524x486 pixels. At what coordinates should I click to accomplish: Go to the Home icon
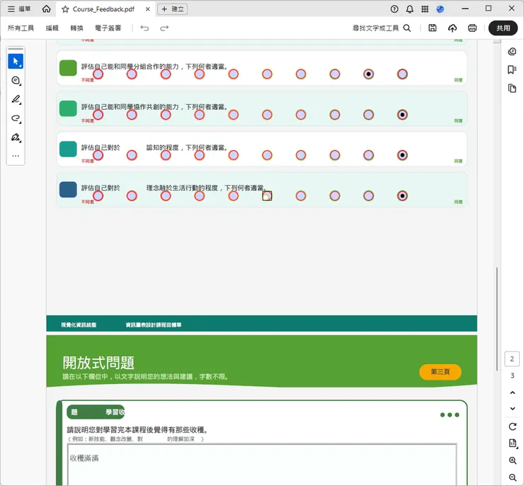(47, 9)
